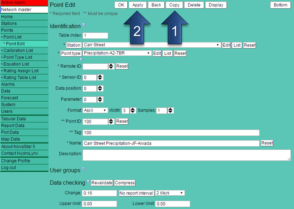Click the Remote ID spinner arrows

pyautogui.click(x=111, y=66)
